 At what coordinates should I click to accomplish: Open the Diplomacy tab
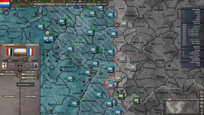click(39, 4)
